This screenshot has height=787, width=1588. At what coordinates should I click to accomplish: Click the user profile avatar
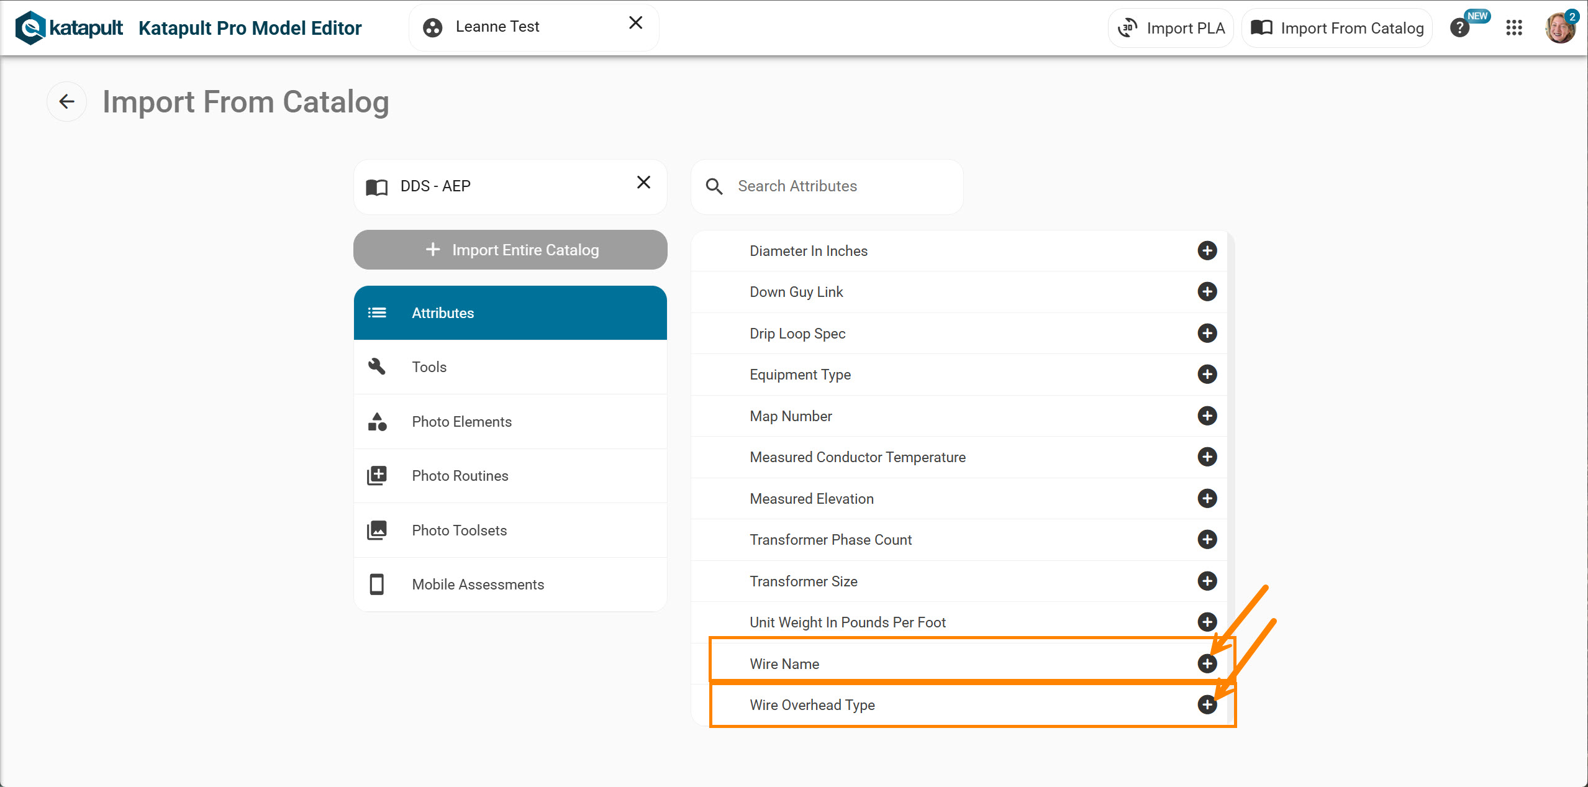[1559, 28]
